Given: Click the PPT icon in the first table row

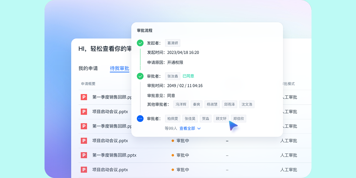Looking at the screenshot, I should click(x=84, y=97).
